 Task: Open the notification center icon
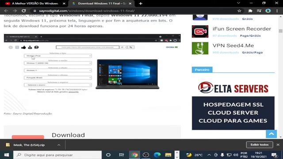274,155
